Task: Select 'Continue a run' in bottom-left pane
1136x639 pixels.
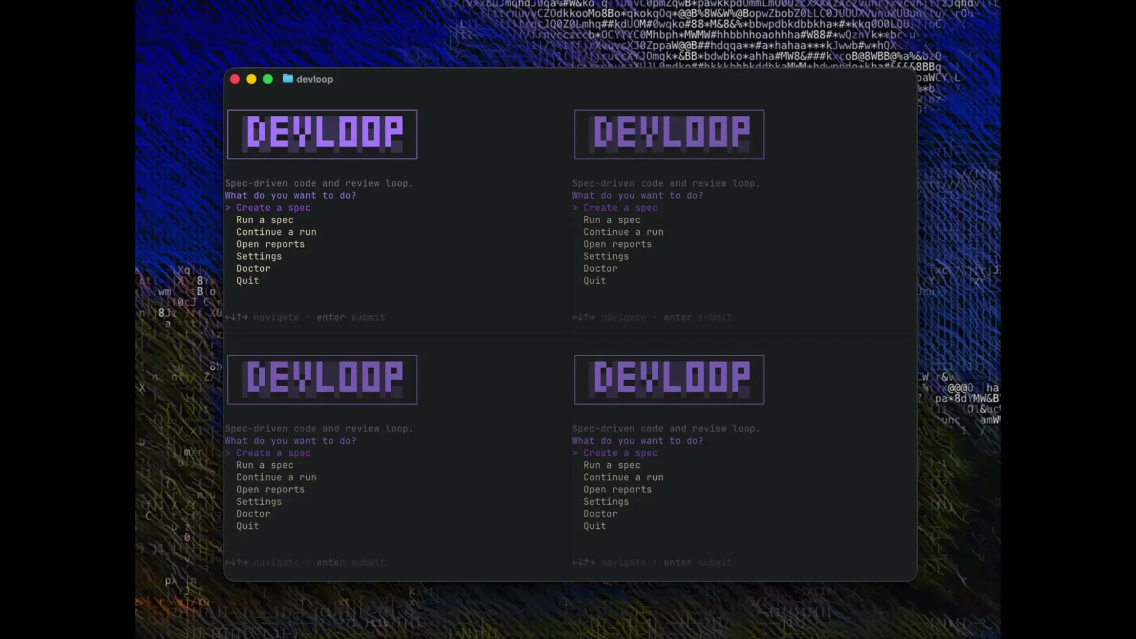Action: [276, 477]
